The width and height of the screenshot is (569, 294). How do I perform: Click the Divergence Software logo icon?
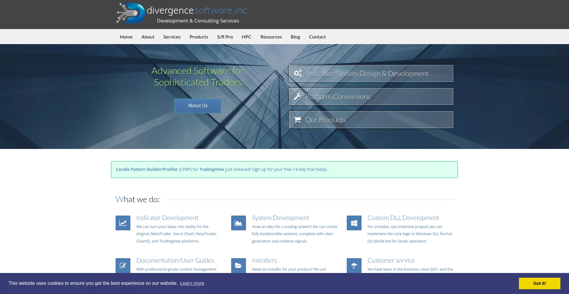click(131, 13)
